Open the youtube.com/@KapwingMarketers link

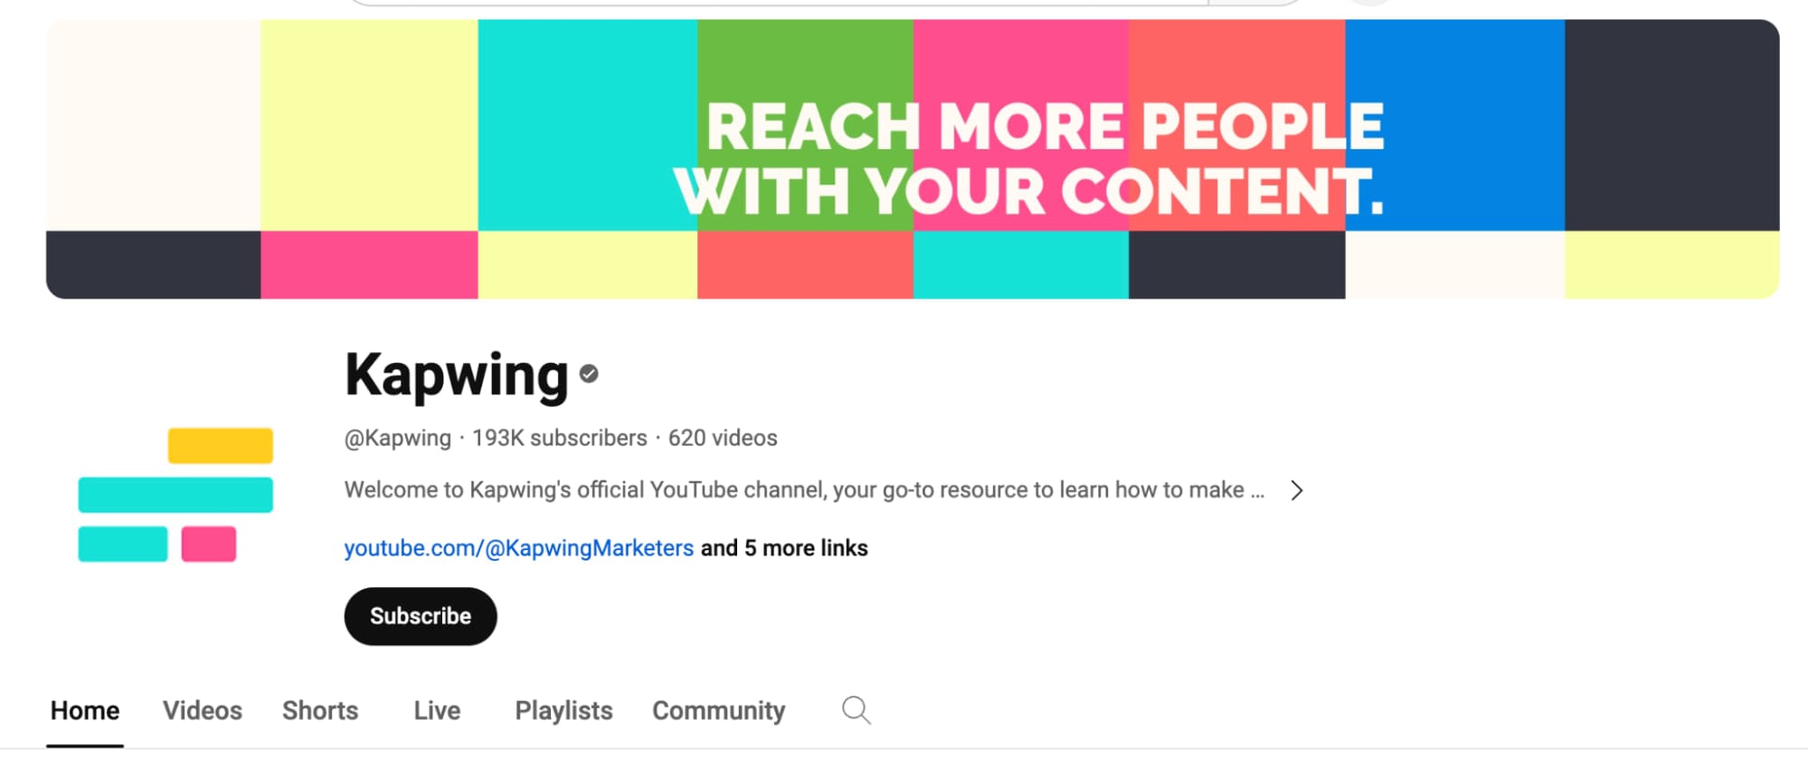point(519,548)
